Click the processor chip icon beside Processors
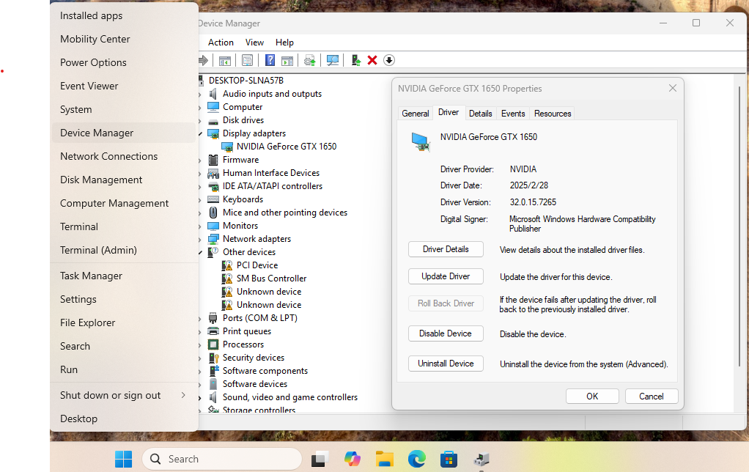The width and height of the screenshot is (749, 472). (213, 344)
